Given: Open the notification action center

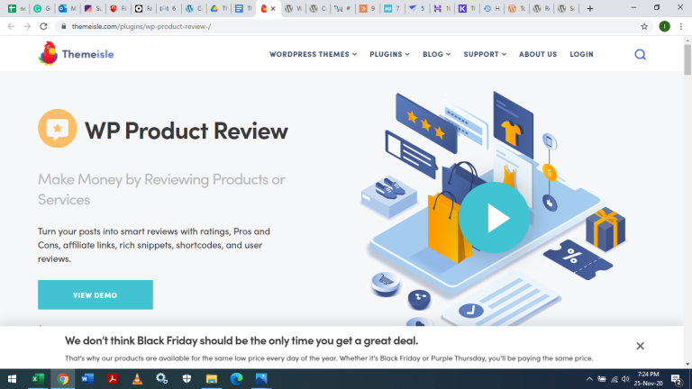Looking at the screenshot, I should click(677, 379).
